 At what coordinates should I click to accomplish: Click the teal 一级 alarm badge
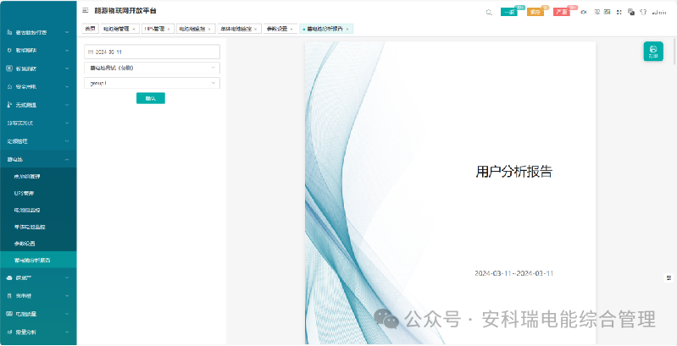[509, 13]
